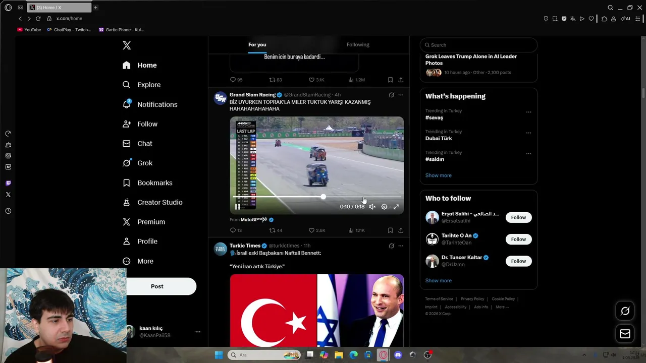
Task: Open more options for #saldırı trend
Action: 528,154
